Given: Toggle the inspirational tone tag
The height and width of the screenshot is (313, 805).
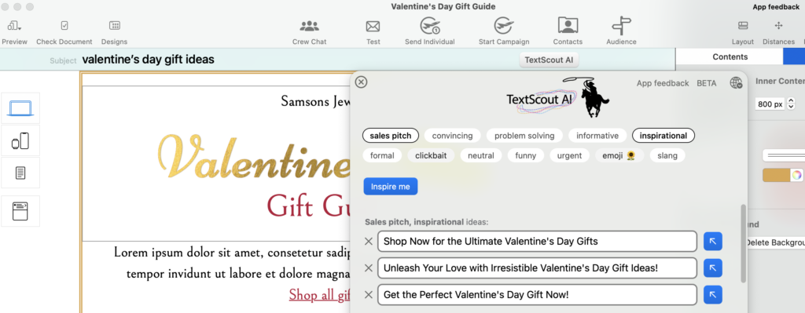Looking at the screenshot, I should click(x=663, y=136).
